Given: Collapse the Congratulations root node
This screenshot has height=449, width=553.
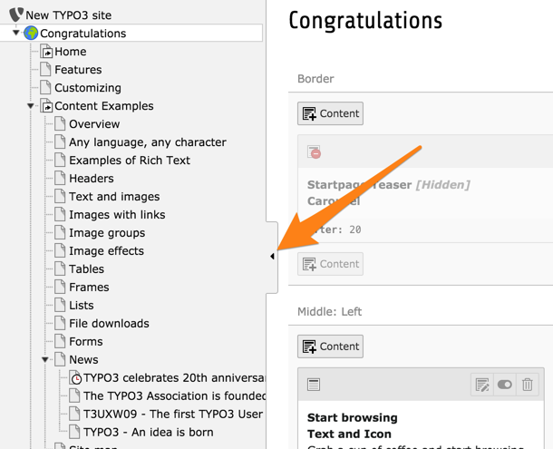Looking at the screenshot, I should 16,33.
